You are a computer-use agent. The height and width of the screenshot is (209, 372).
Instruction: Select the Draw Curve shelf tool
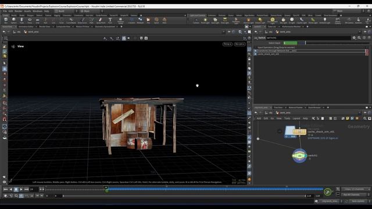click(x=83, y=21)
